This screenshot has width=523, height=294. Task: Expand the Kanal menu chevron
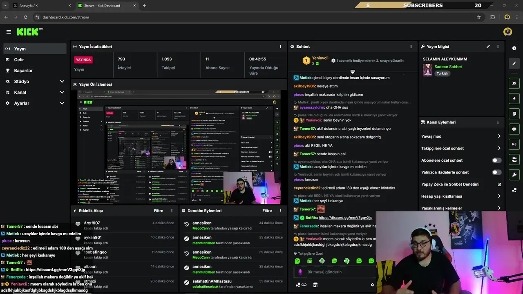tap(62, 92)
